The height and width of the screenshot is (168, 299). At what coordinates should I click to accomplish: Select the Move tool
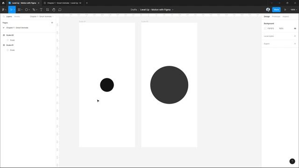(11, 9)
